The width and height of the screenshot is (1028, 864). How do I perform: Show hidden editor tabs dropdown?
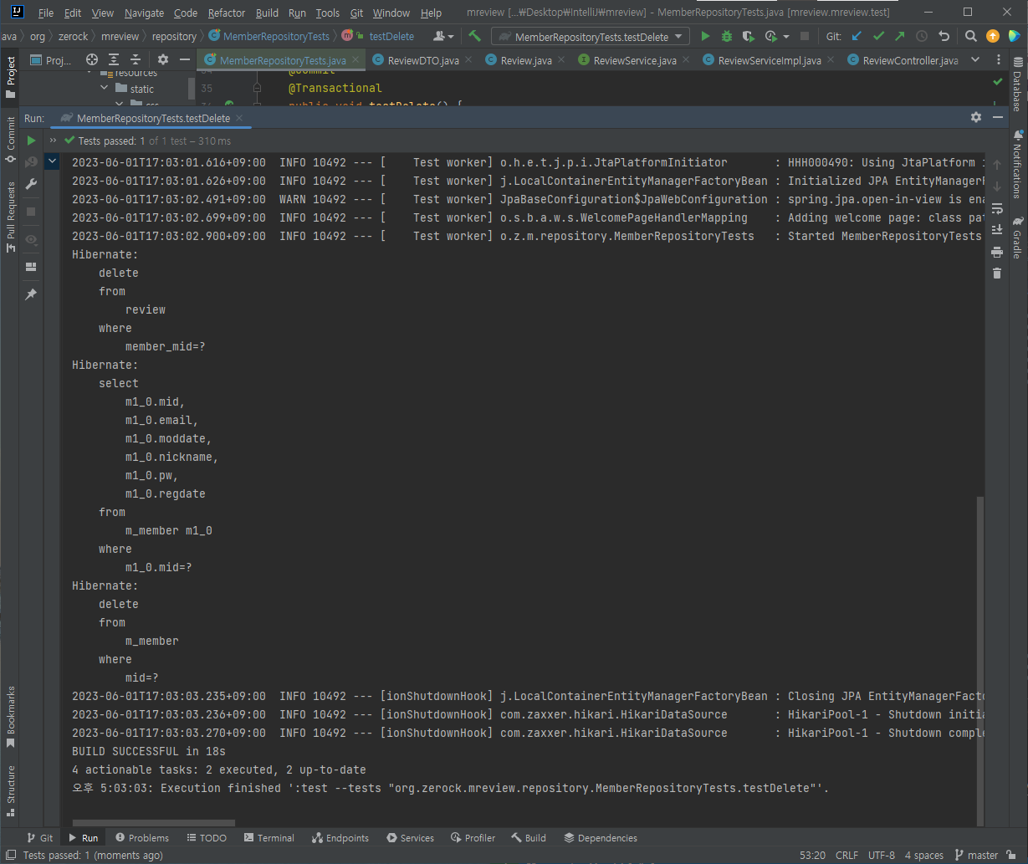[975, 60]
